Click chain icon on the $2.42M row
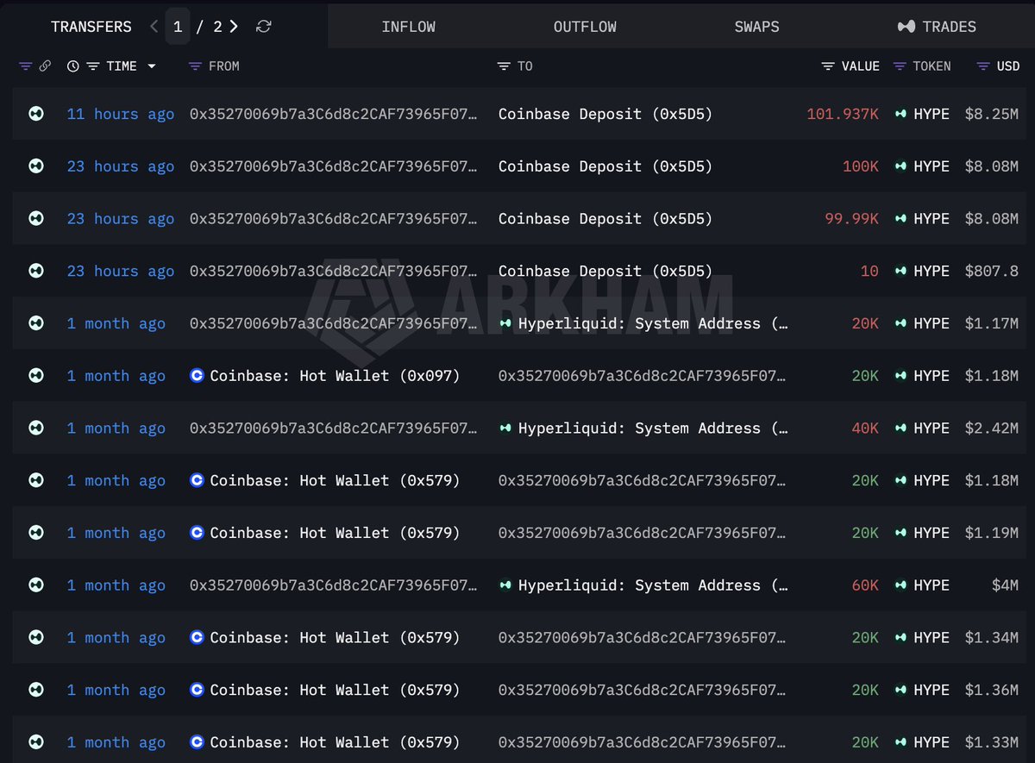Image resolution: width=1035 pixels, height=763 pixels. 36,428
